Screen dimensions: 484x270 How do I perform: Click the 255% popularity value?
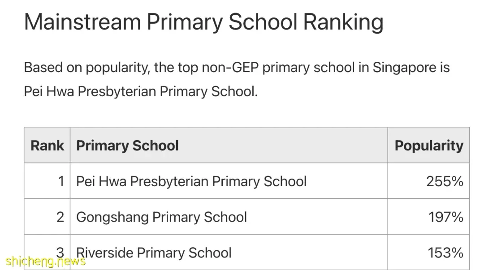click(x=445, y=181)
